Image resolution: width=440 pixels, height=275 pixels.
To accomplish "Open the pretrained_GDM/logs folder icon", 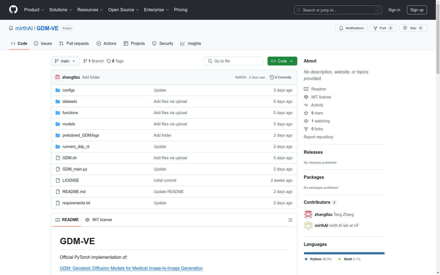I will point(58,135).
